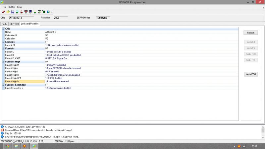Click the Write PRG button
The image size is (265, 149).
click(x=251, y=74)
